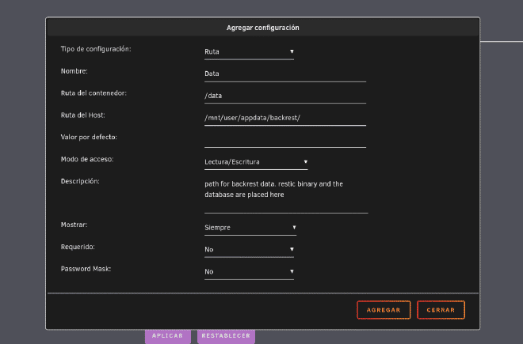Click the Descripción text area
523x344 pixels.
pos(286,195)
